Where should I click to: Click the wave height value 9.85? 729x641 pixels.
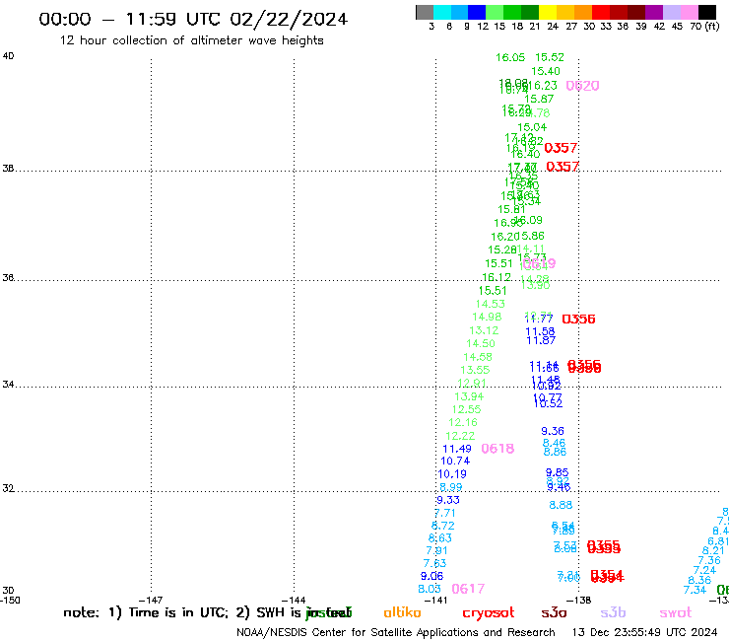pyautogui.click(x=557, y=472)
